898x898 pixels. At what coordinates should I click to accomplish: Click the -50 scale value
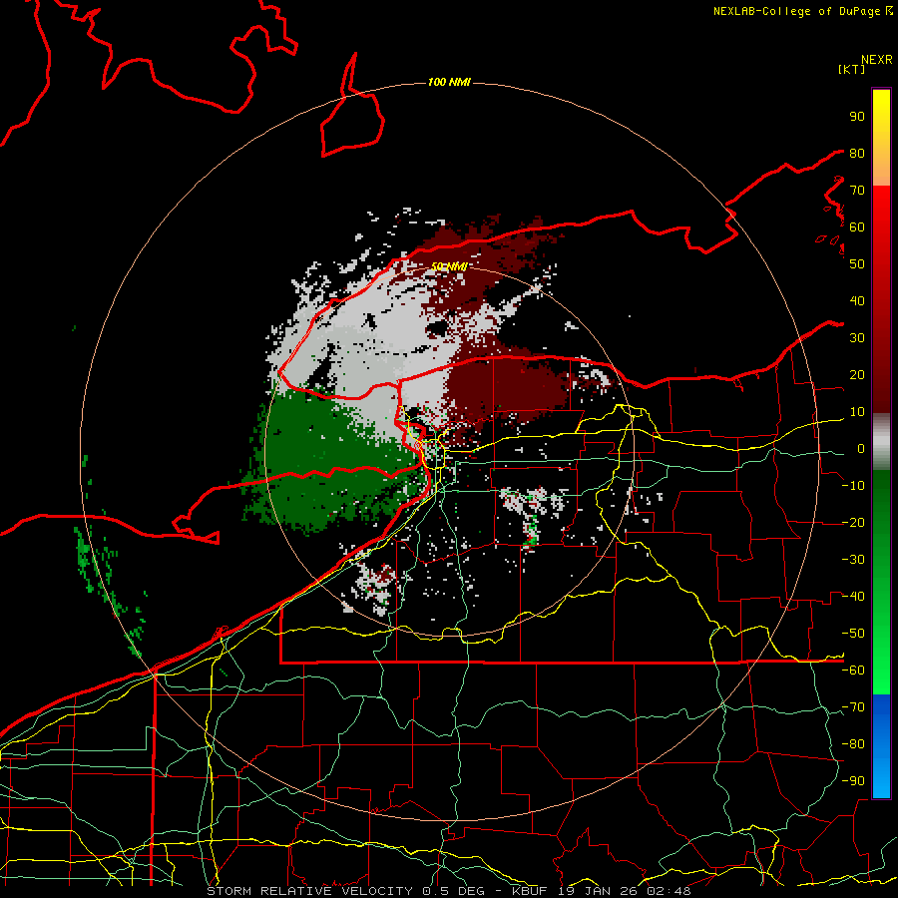pos(853,634)
